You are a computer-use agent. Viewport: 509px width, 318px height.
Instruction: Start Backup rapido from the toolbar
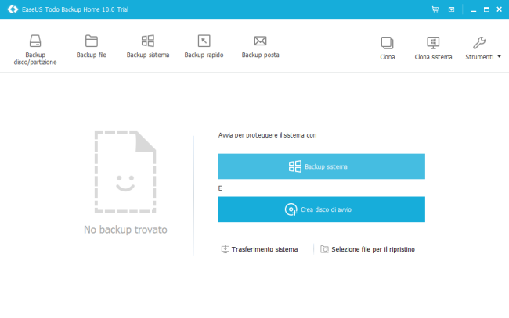[x=204, y=41]
